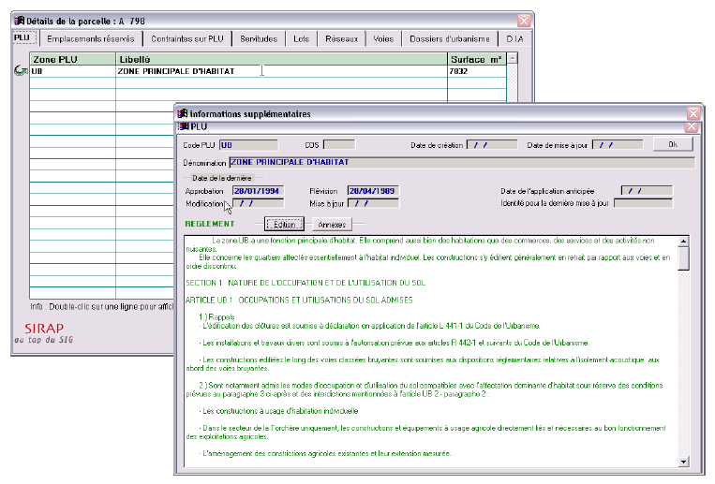The width and height of the screenshot is (715, 484).
Task: Click the SECTION 1 heading in règlement text
Action: click(x=305, y=283)
